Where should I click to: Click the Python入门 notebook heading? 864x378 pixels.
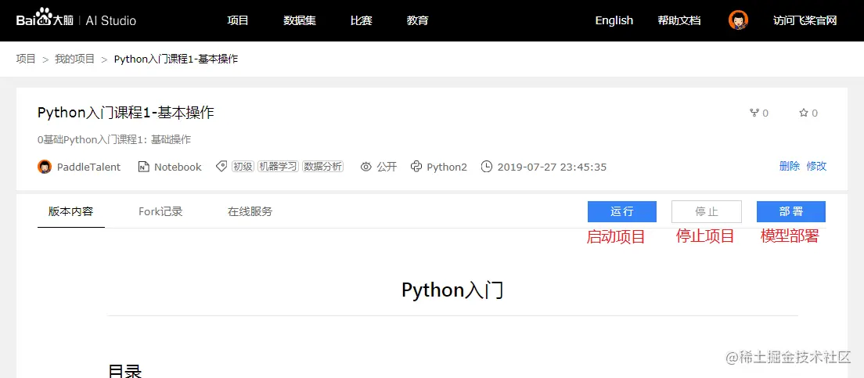pos(452,290)
